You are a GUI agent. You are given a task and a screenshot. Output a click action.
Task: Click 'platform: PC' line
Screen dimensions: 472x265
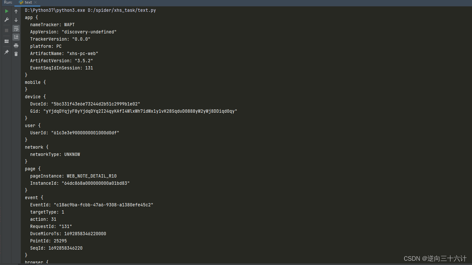tap(46, 46)
